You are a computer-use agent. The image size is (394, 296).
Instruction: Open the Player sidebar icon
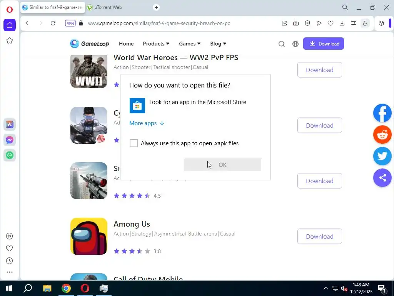coord(9,236)
